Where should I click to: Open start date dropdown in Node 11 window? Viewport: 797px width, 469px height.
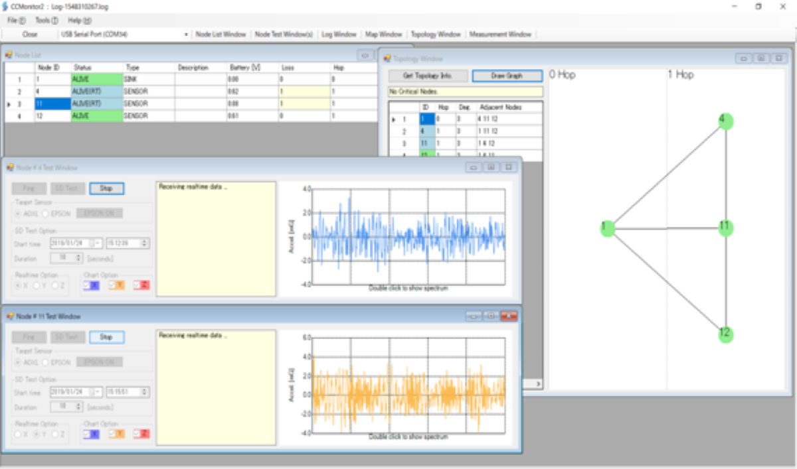coord(97,392)
